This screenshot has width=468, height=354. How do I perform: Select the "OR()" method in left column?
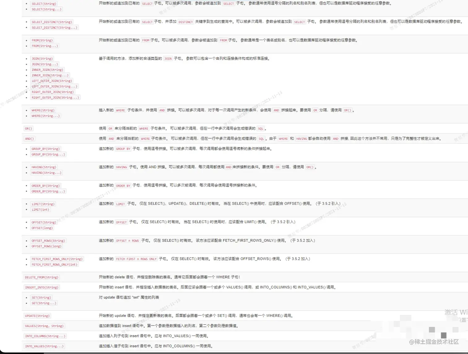coord(28,129)
